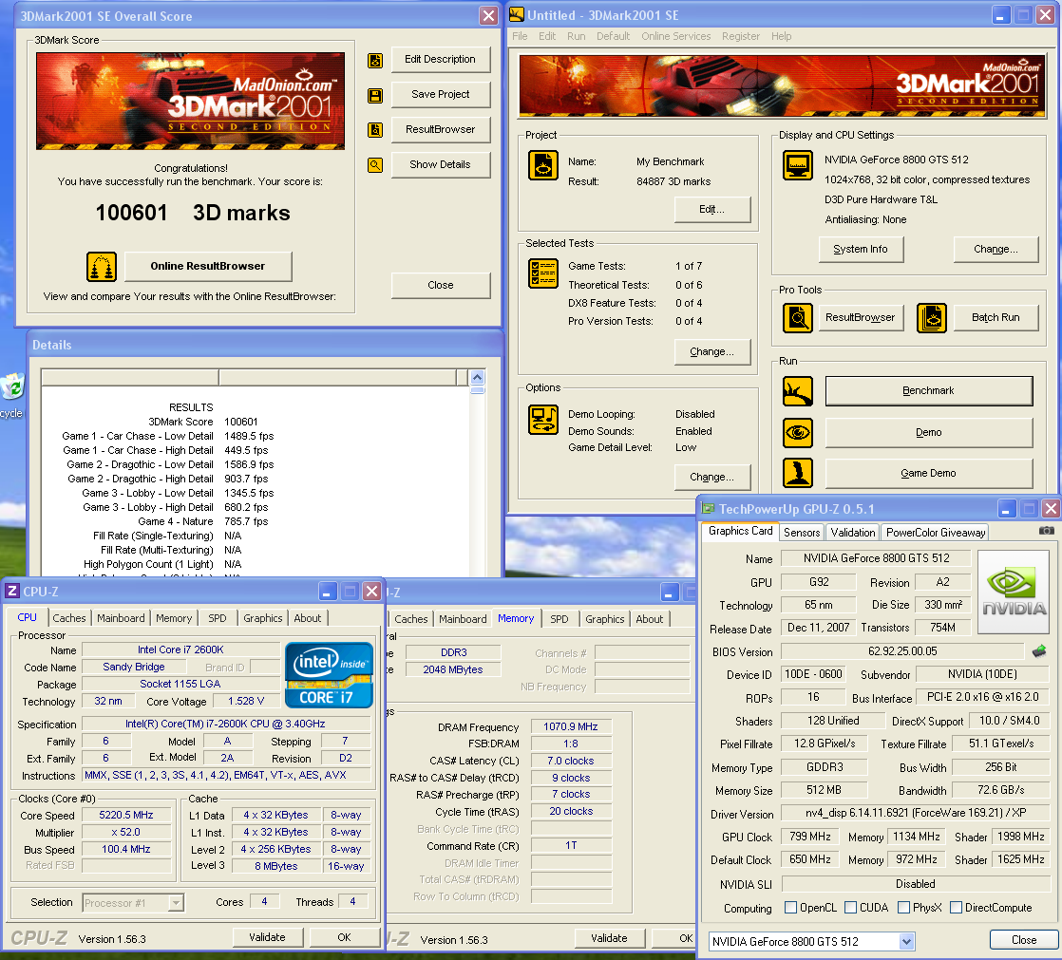Image resolution: width=1062 pixels, height=960 pixels.
Task: Click the NVIDIA logo in GPU-Z
Action: pyautogui.click(x=1014, y=592)
